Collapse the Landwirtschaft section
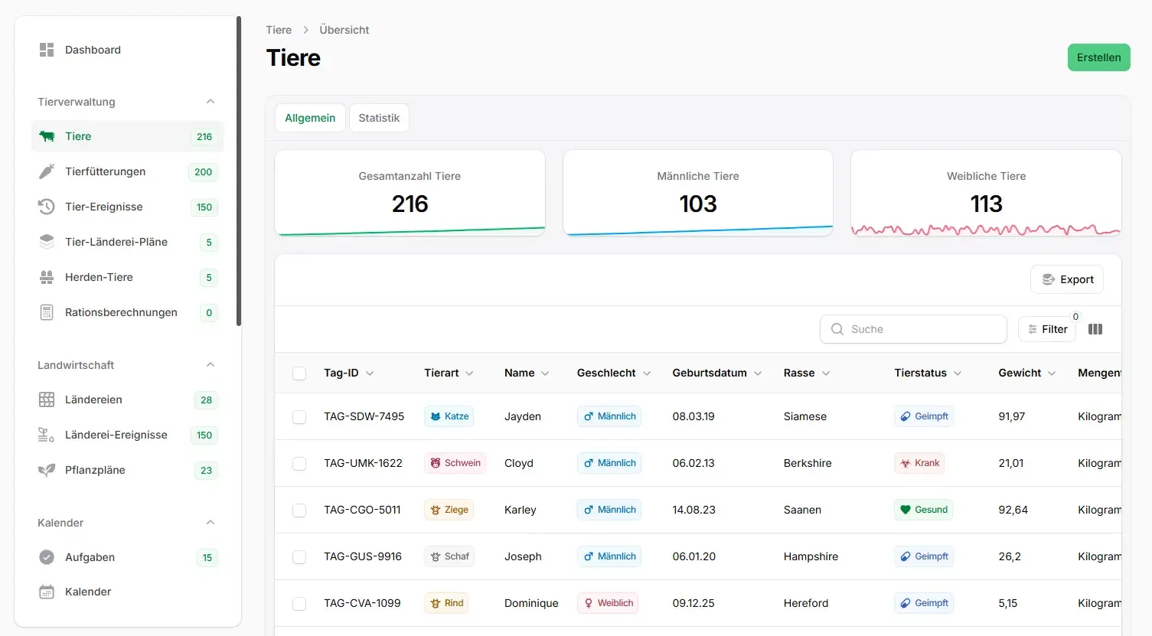The width and height of the screenshot is (1152, 636). tap(210, 365)
